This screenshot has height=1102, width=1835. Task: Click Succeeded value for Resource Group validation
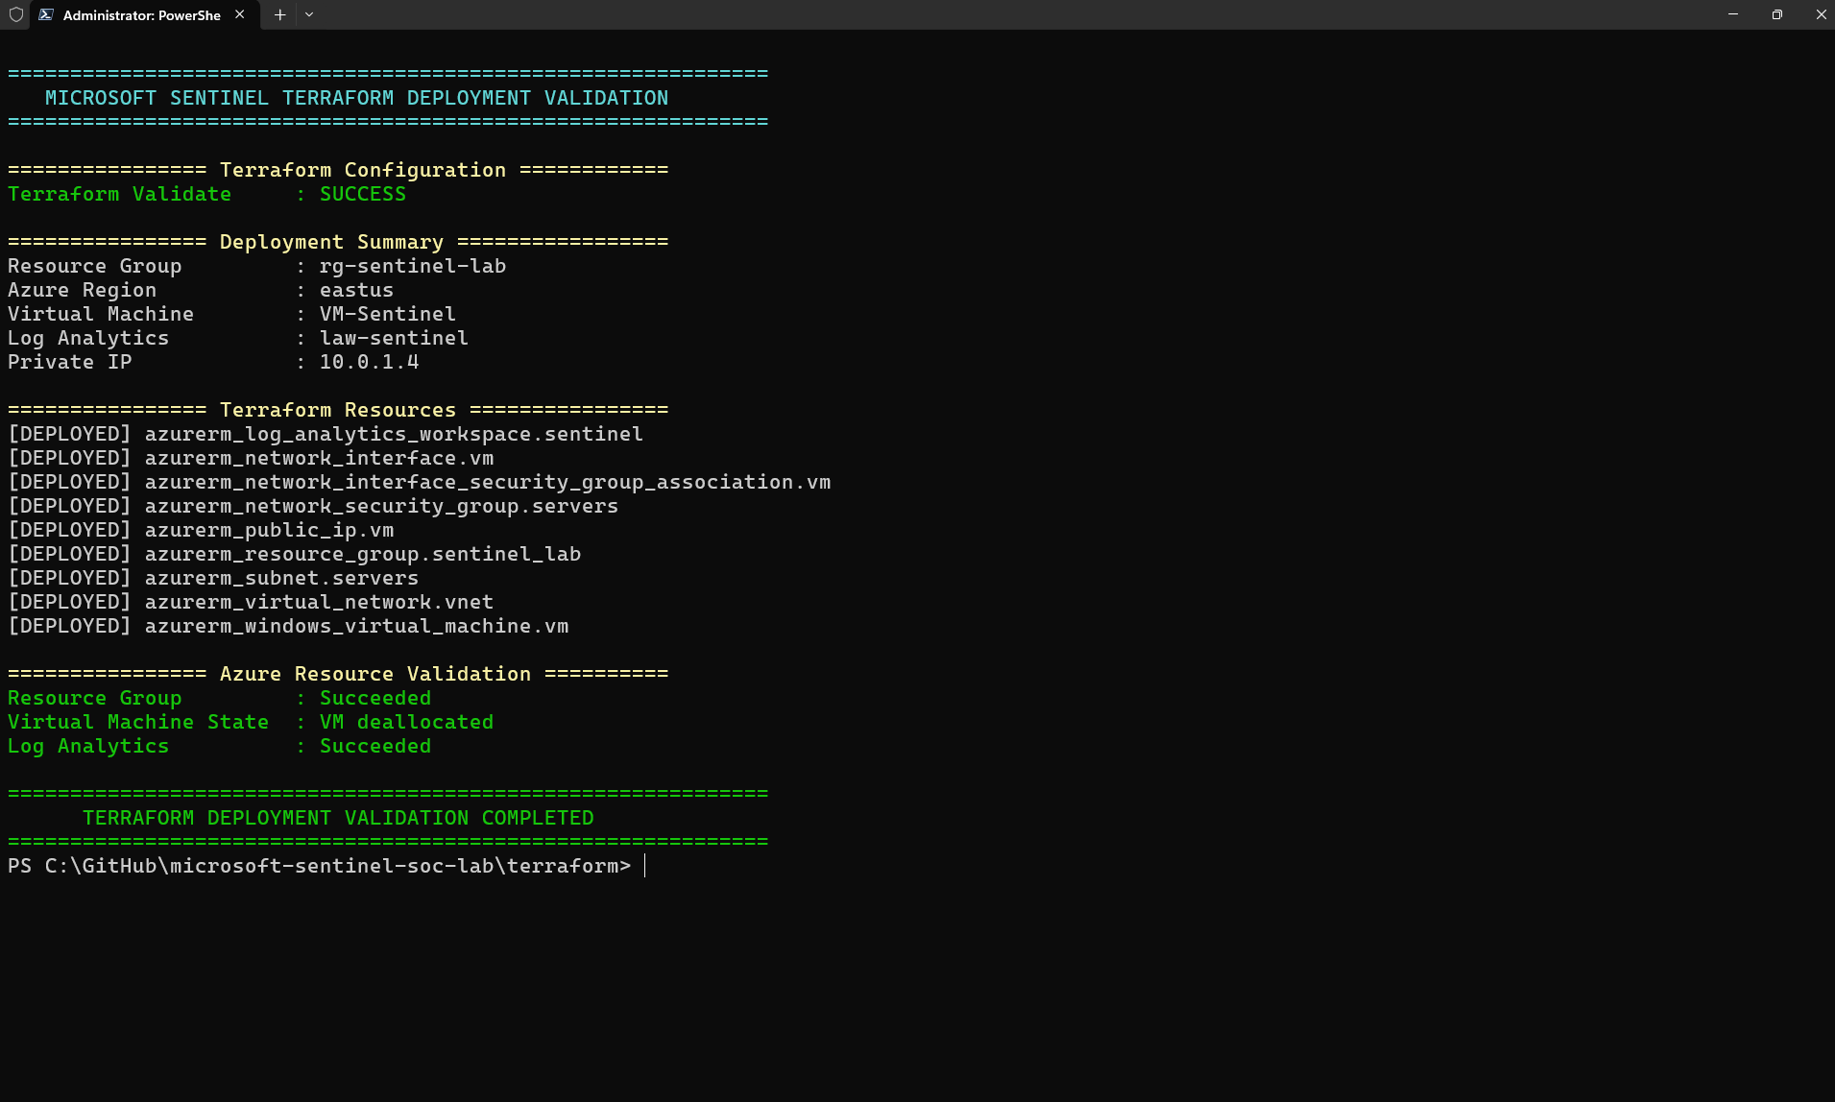tap(374, 698)
